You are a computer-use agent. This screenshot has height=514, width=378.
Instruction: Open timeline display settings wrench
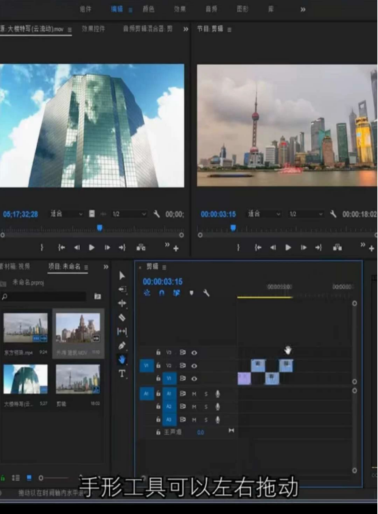coord(206,293)
